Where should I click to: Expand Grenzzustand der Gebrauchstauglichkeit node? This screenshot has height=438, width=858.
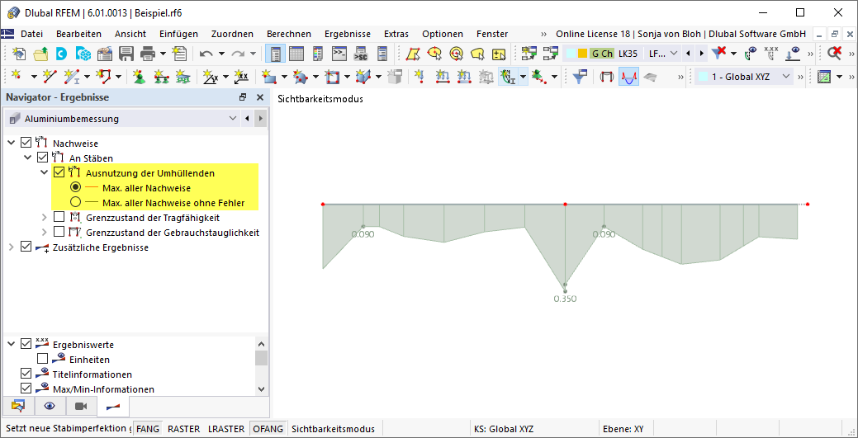pyautogui.click(x=45, y=233)
